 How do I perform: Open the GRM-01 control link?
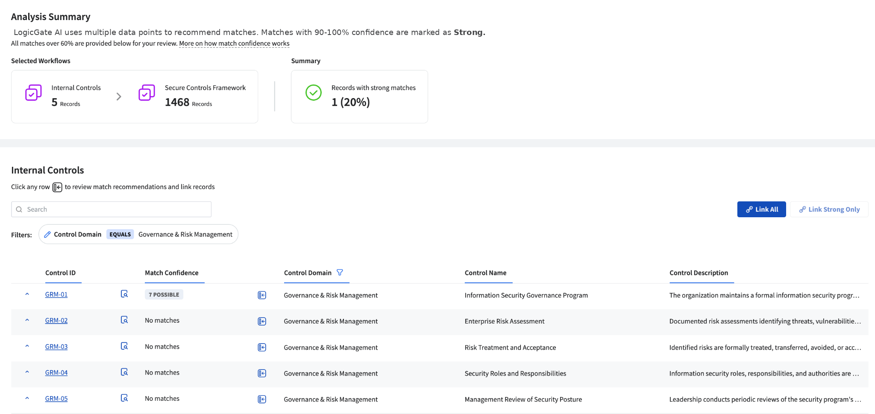(56, 294)
